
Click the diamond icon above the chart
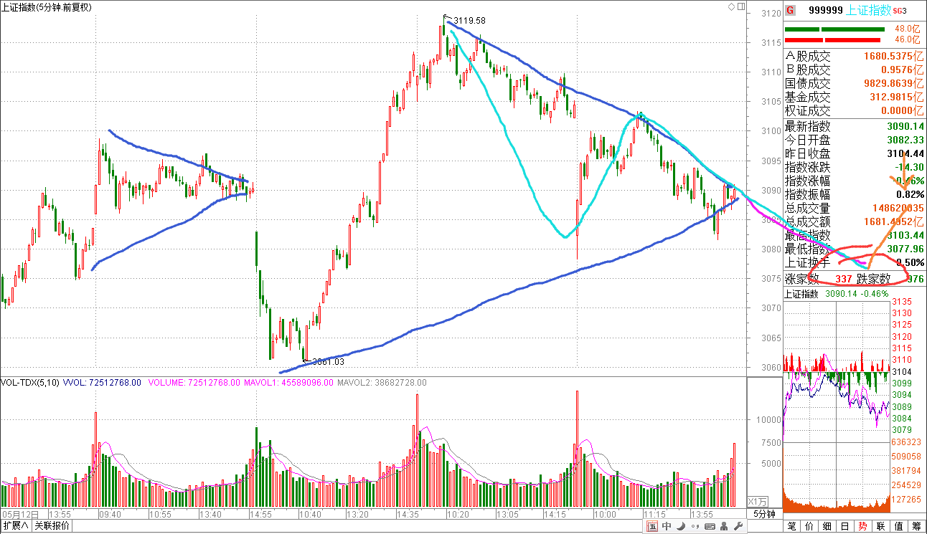731,6
